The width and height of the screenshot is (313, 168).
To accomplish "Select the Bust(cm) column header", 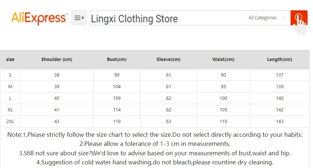I will (117, 59).
